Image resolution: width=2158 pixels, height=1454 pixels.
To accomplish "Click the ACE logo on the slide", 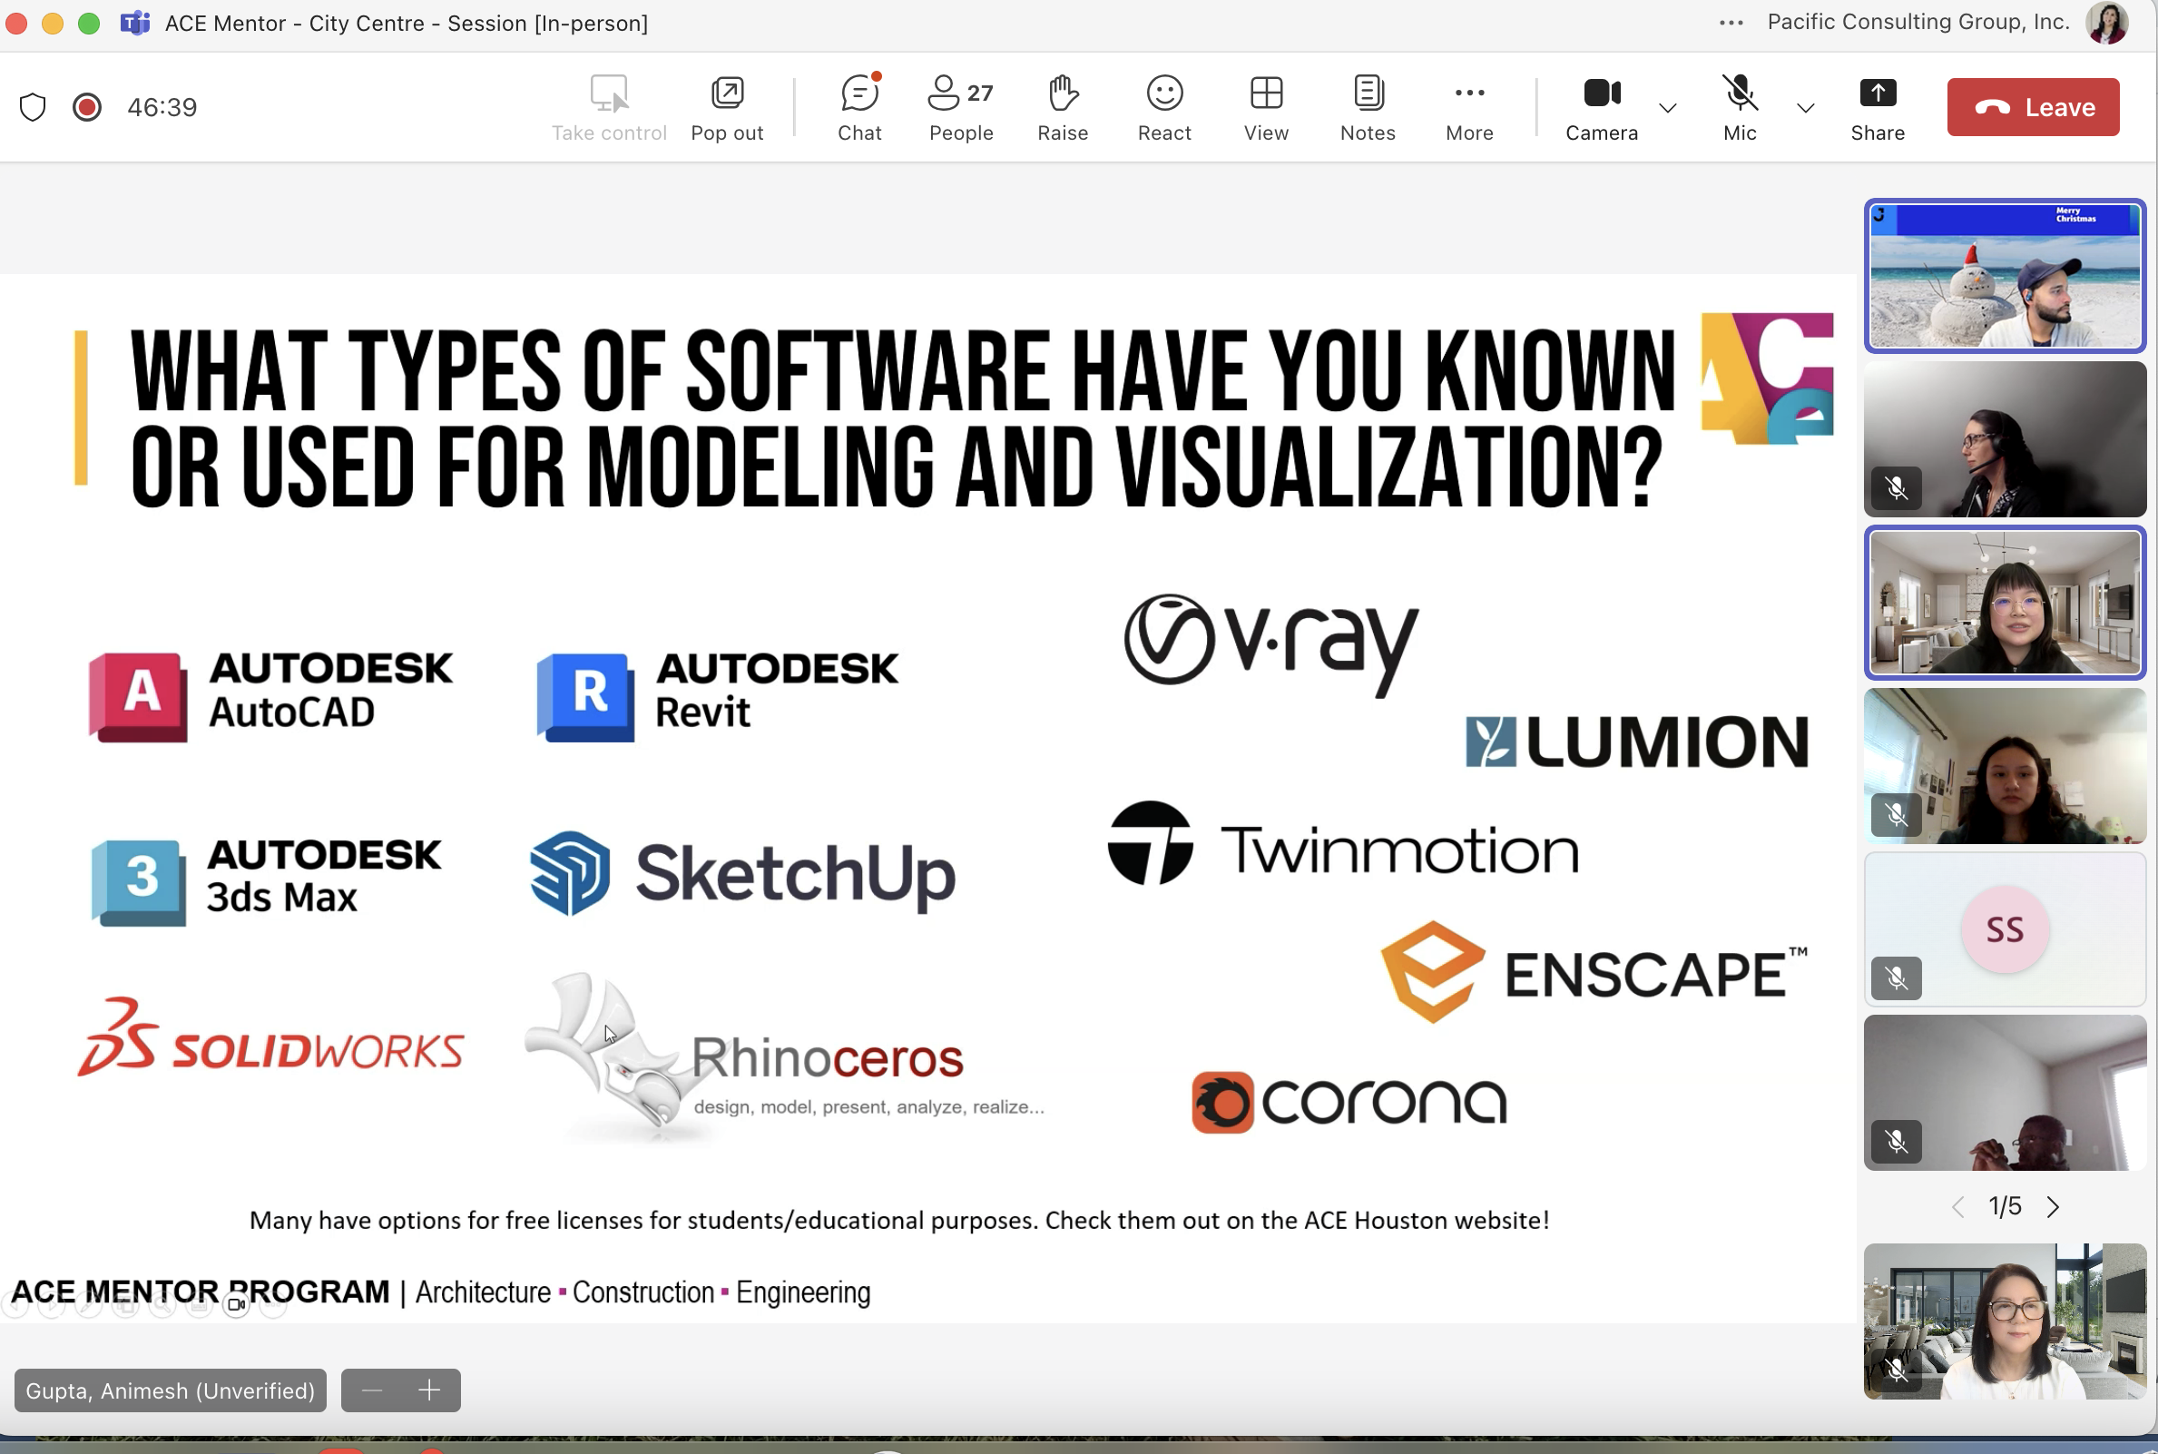I will pos(1767,378).
